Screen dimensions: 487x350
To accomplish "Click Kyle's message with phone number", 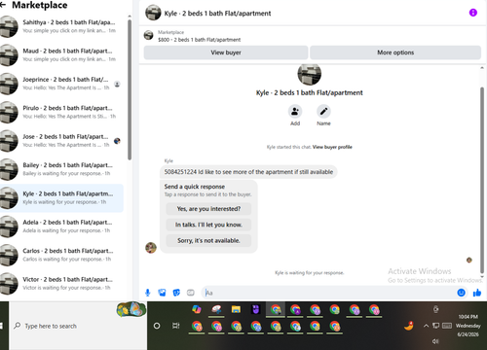I will [248, 172].
